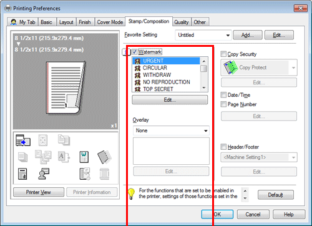The width and height of the screenshot is (312, 226).
Task: Enable the Page Number checkbox
Action: click(223, 104)
